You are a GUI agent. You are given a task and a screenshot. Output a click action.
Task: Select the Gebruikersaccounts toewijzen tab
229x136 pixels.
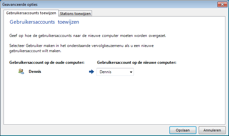[x=31, y=13]
